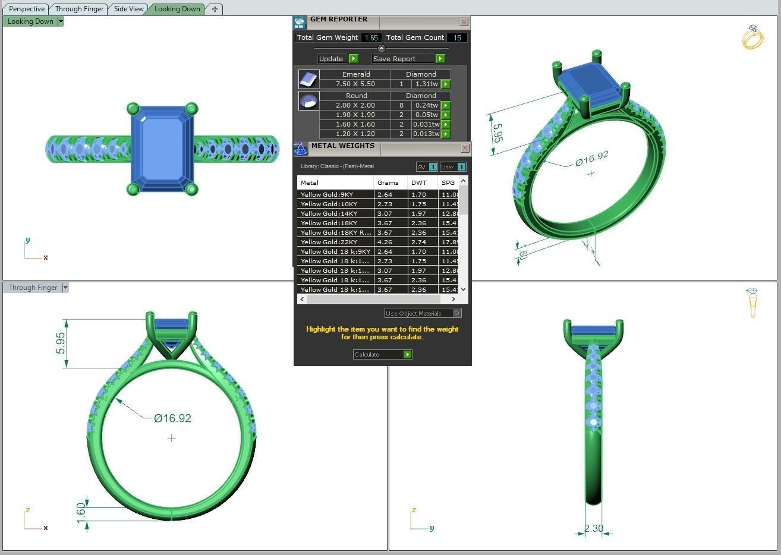781x555 pixels.
Task: Switch to the Through Finger tab
Action: (x=79, y=9)
